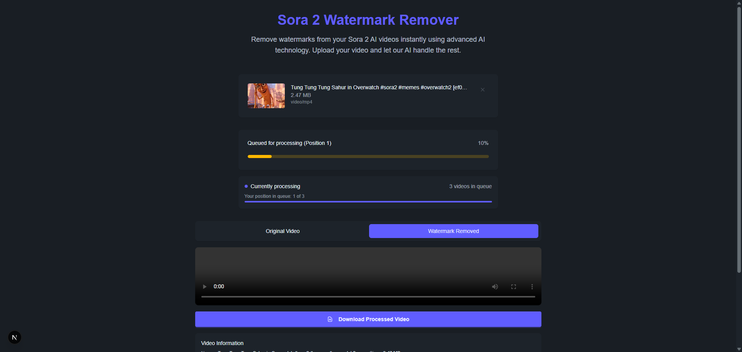Remove the uploaded video with the X icon
The width and height of the screenshot is (742, 352).
(482, 90)
